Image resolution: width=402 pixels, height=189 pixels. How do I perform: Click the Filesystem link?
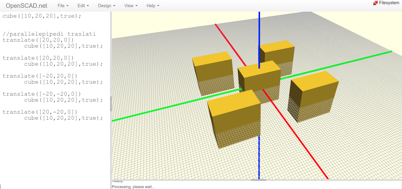coord(389,3)
